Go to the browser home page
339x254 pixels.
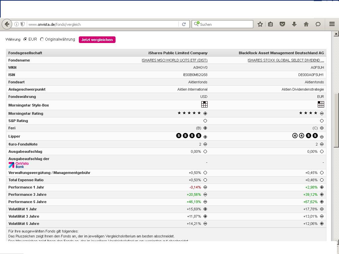click(x=306, y=24)
